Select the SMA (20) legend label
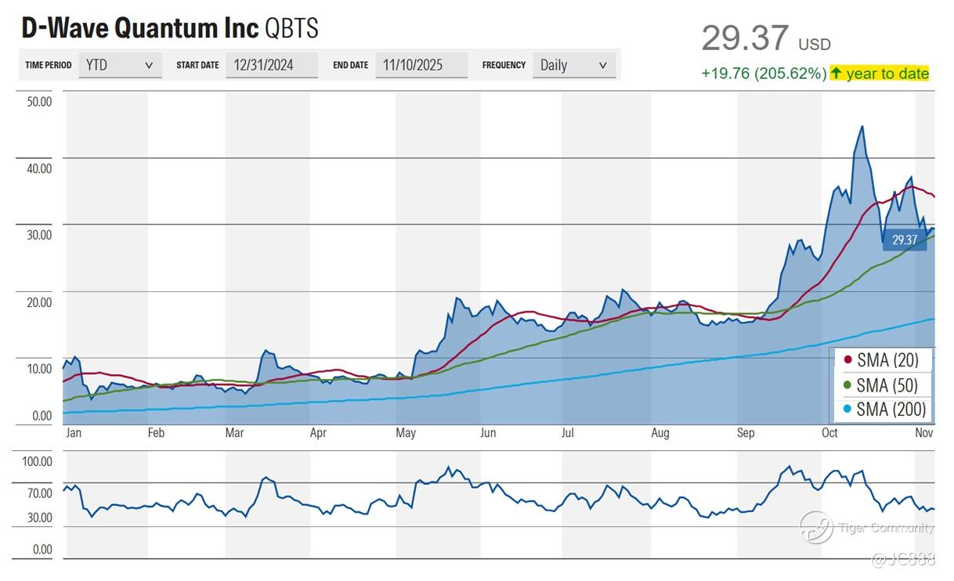 [x=887, y=361]
